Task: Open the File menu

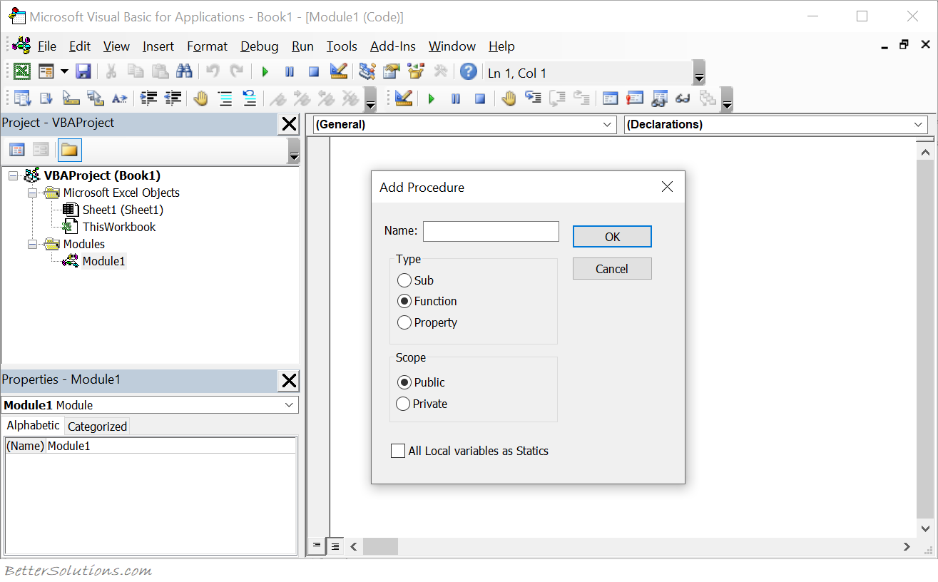Action: click(47, 46)
